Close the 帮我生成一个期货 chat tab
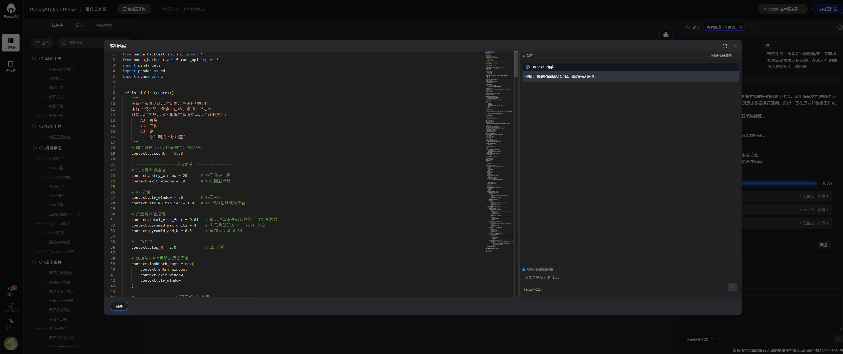 pyautogui.click(x=741, y=27)
